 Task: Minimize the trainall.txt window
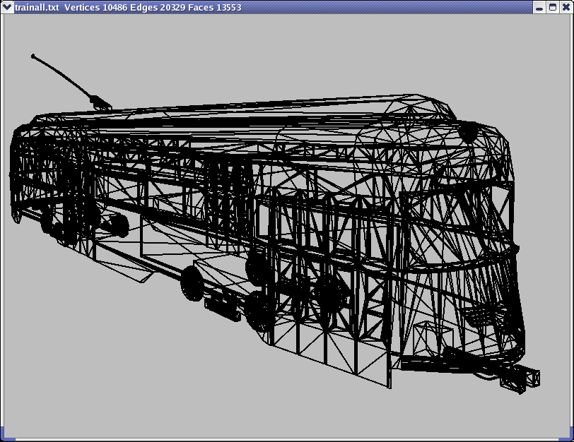pos(539,7)
